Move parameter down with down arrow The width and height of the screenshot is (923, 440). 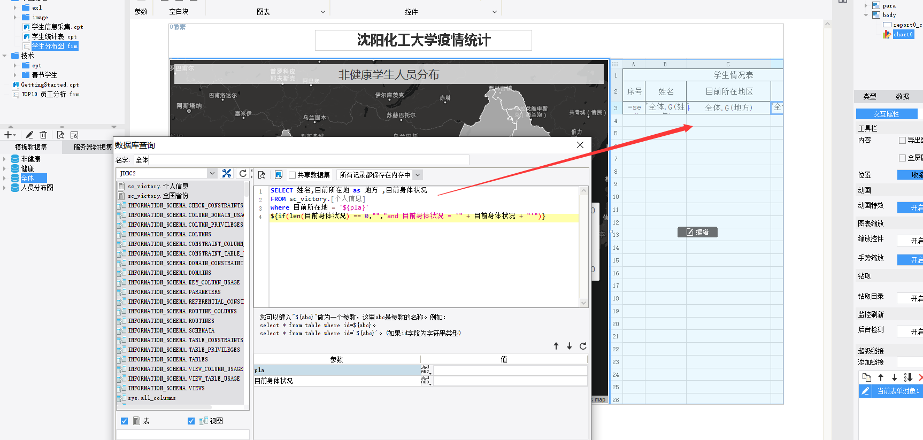pos(570,346)
